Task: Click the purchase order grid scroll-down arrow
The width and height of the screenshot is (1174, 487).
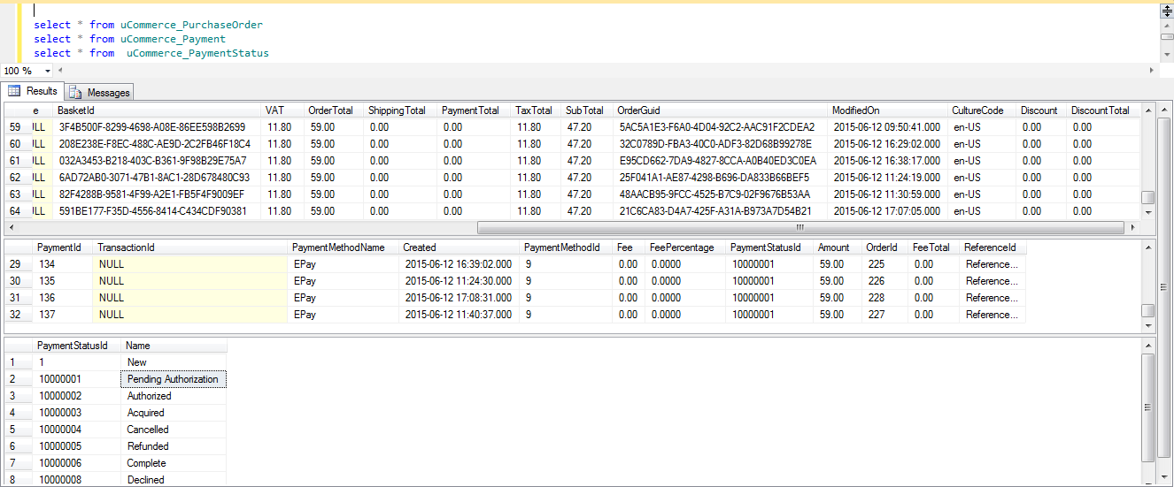Action: coord(1147,212)
